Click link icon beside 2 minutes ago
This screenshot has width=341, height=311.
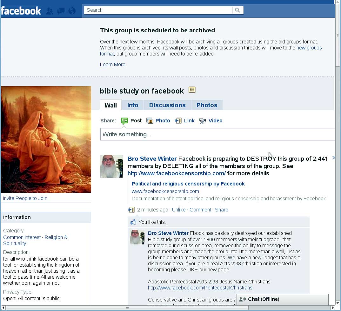click(x=131, y=210)
